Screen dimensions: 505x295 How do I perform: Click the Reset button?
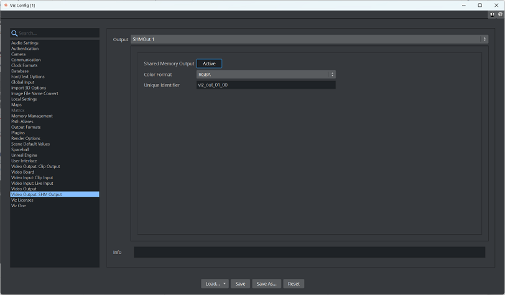coord(294,284)
